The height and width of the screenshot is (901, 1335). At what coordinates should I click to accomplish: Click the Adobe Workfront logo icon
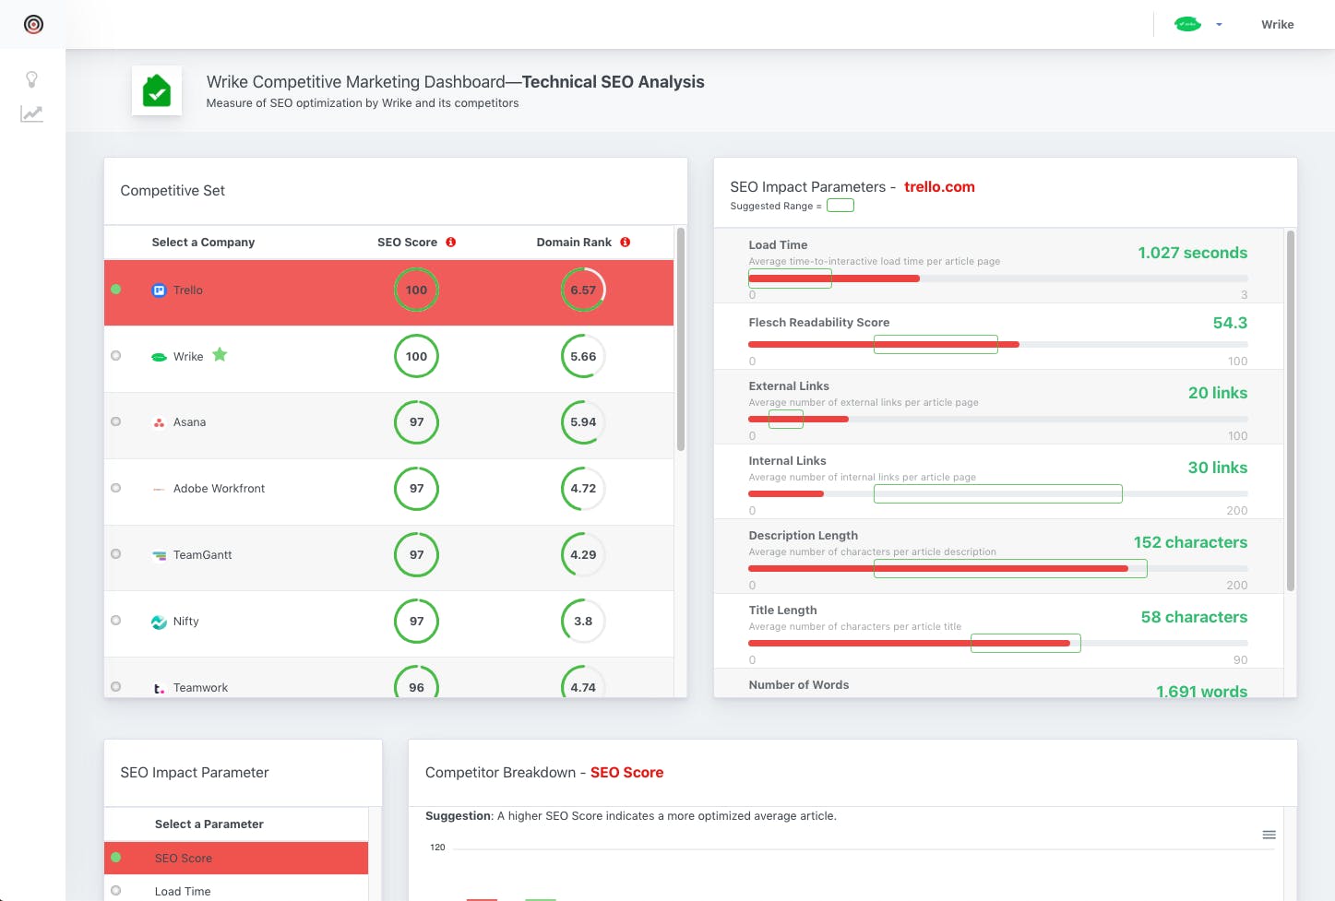pos(159,489)
